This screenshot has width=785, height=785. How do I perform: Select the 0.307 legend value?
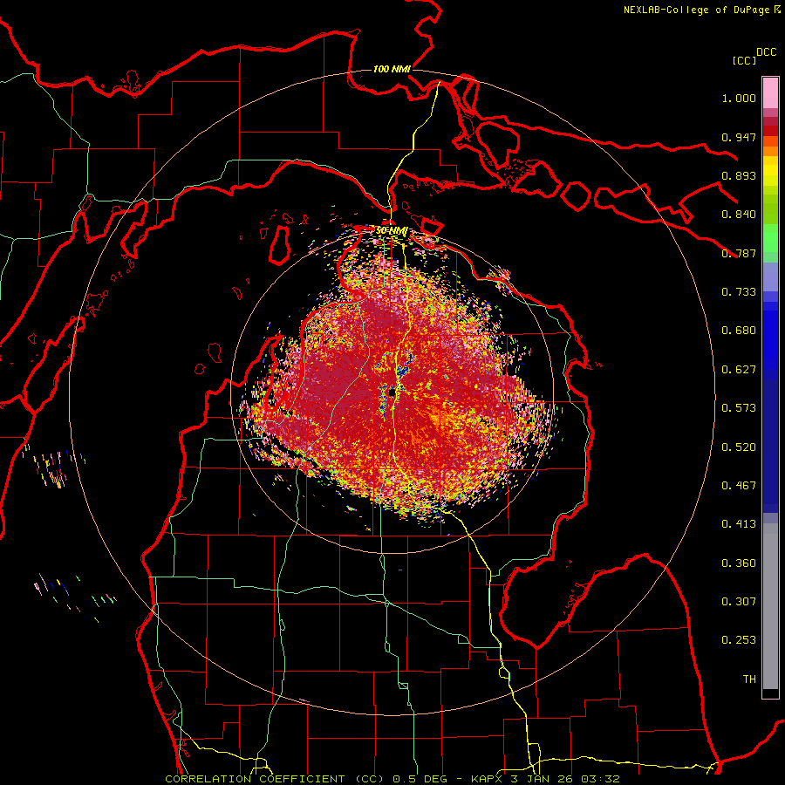(x=739, y=602)
